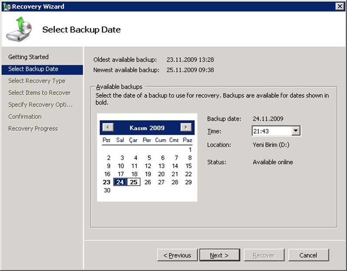Click the Recovery Wizard title bar icon
The width and height of the screenshot is (347, 271).
pyautogui.click(x=6, y=7)
